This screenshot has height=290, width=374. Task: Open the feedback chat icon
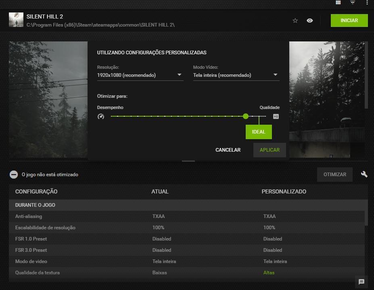pyautogui.click(x=361, y=282)
